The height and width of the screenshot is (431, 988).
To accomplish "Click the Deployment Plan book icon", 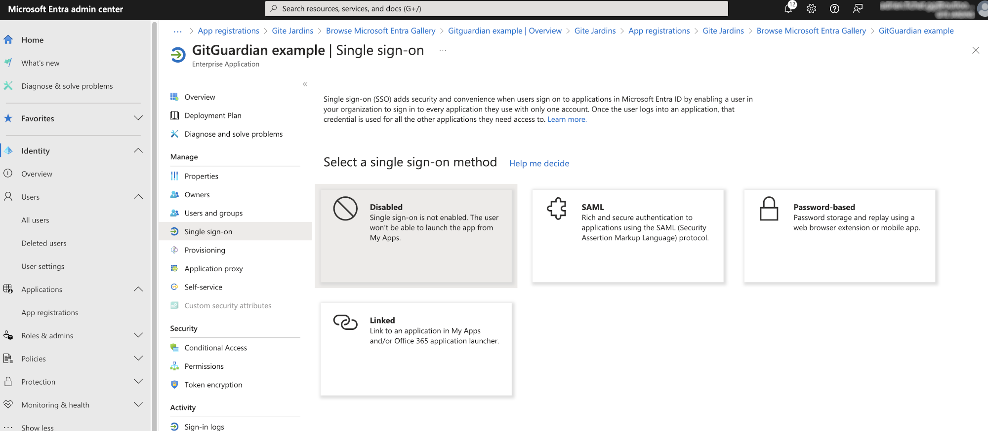I will [174, 115].
